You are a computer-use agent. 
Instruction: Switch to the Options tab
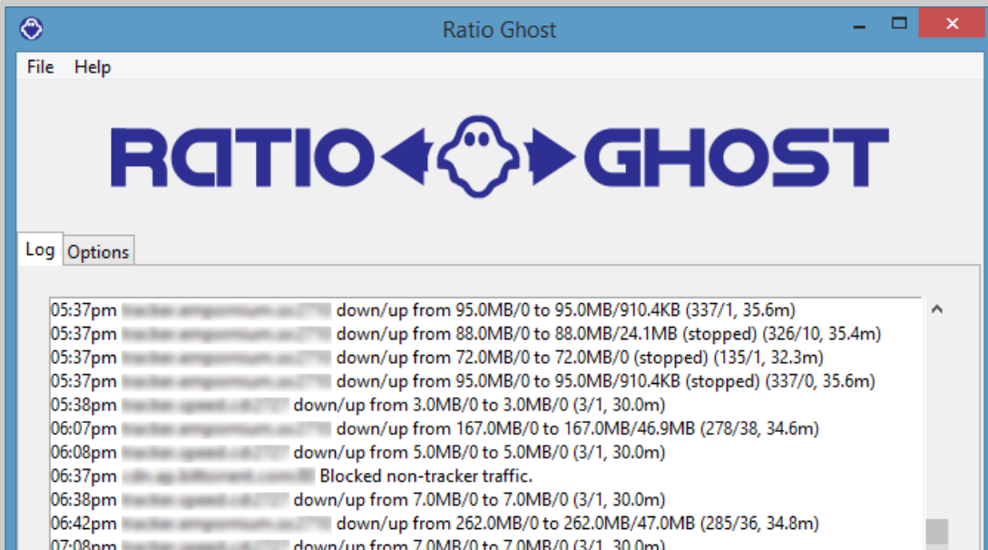98,251
